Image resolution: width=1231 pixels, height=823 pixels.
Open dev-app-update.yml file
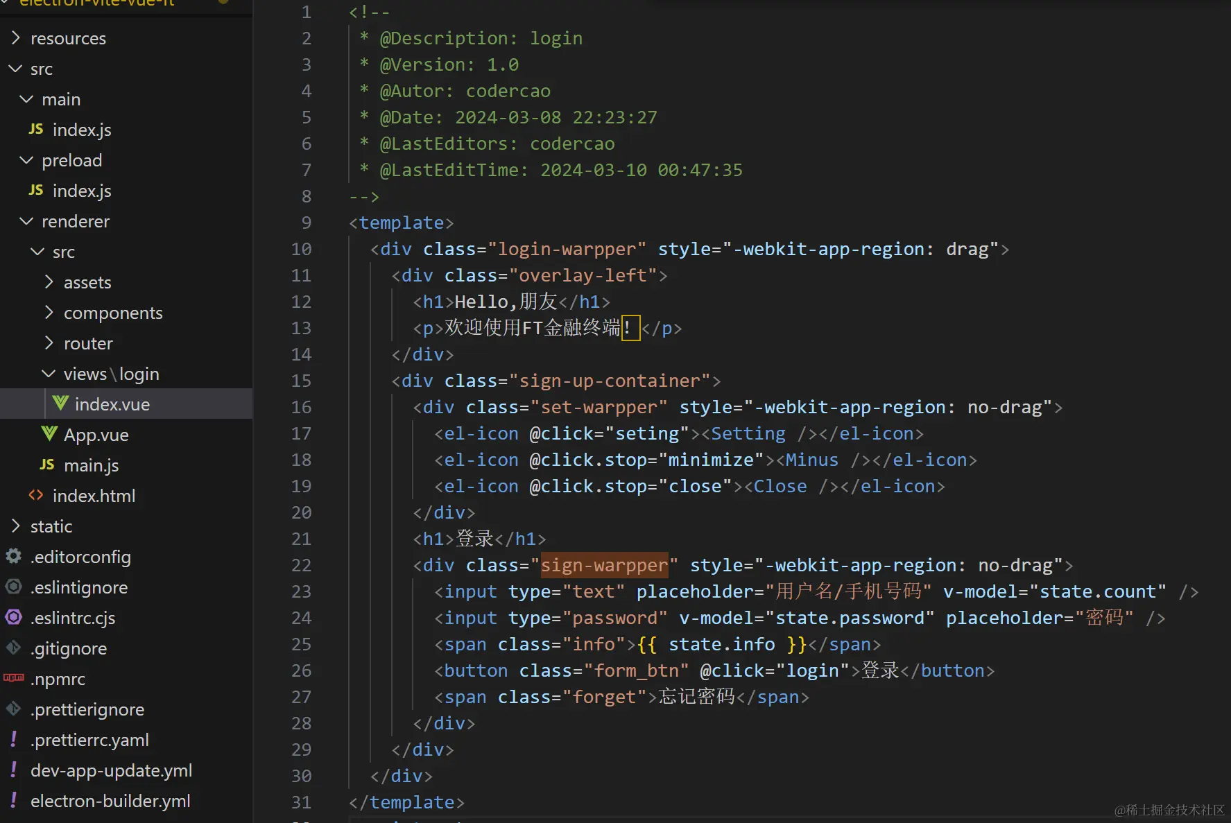[112, 770]
